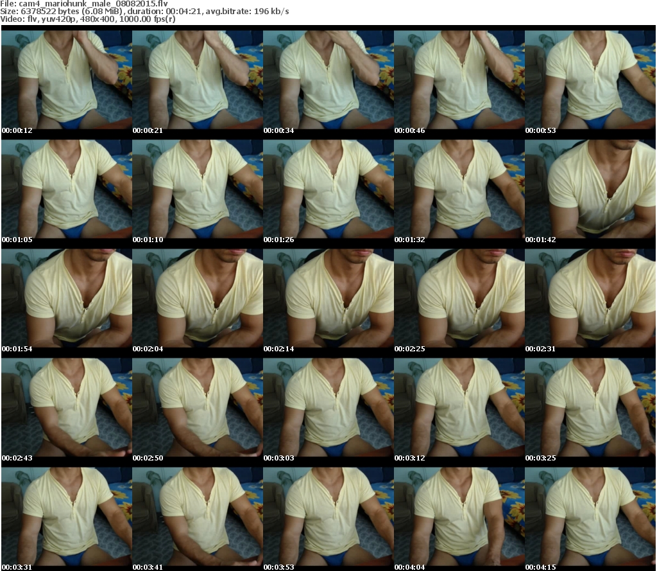Screen dimensions: 657x571
Task: Click the 'Video: flv, yuv420p, 480x400' line
Action: (57, 19)
